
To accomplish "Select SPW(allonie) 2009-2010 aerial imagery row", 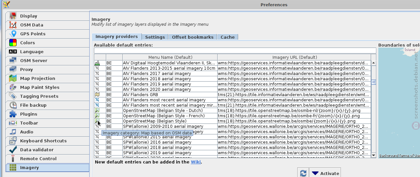I will tap(232, 126).
